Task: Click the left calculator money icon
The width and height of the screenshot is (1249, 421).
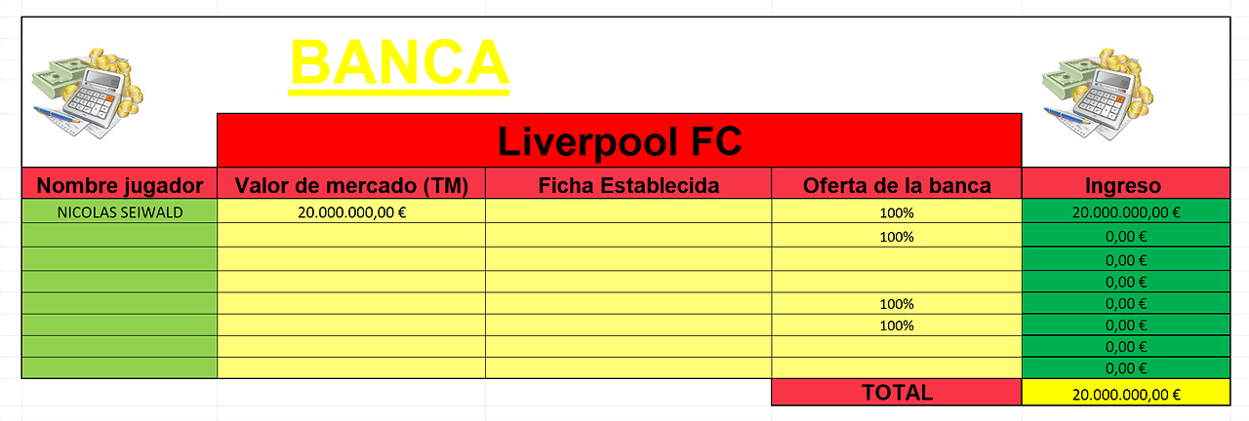Action: tap(87, 93)
